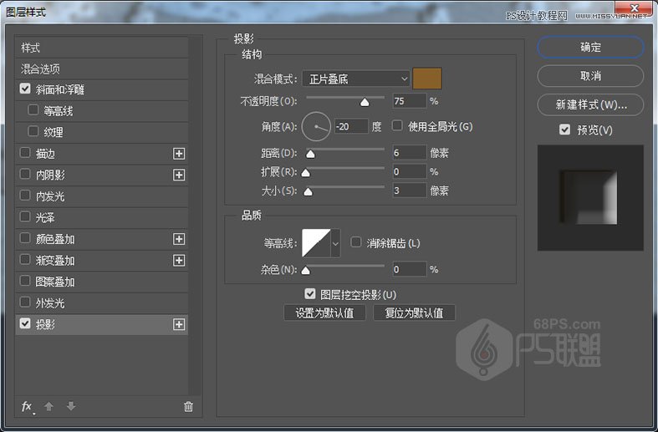Click the 大小 size slider handle
This screenshot has width=658, height=432.
(308, 192)
